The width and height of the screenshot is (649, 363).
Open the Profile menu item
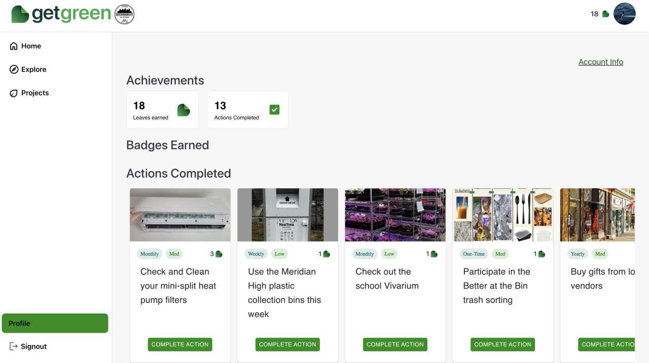point(55,323)
